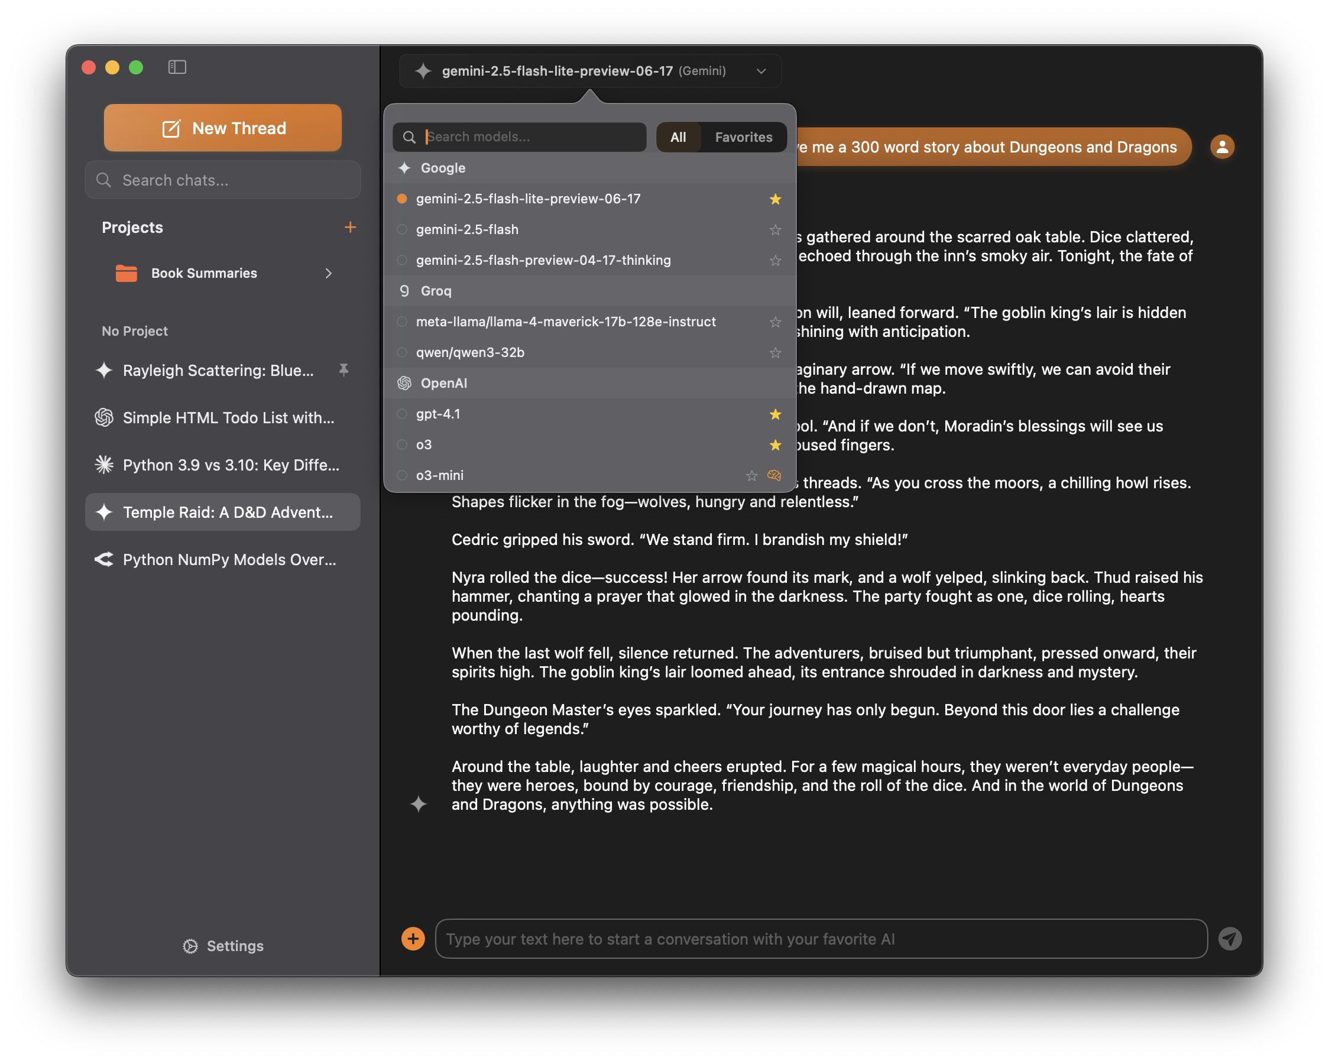Click the OpenAI logo on Simple HTML Todo chat

point(103,417)
